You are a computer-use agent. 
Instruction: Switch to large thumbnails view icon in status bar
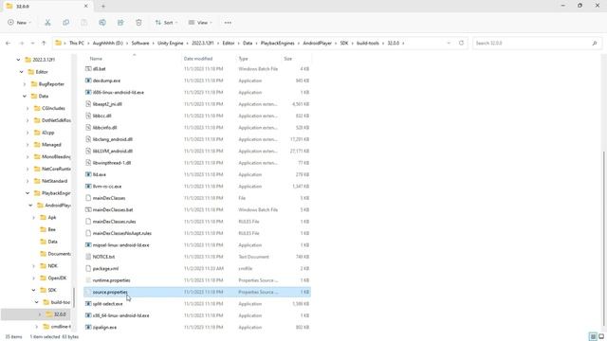[601, 336]
